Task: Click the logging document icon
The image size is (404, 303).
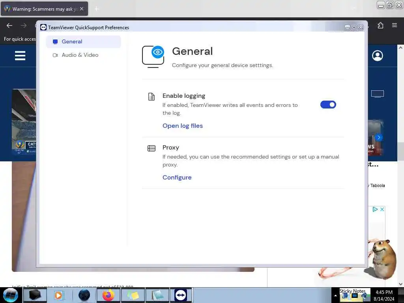Action: (151, 97)
